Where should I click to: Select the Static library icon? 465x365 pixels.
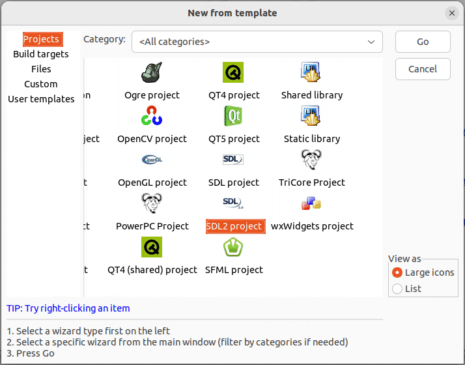tap(311, 116)
